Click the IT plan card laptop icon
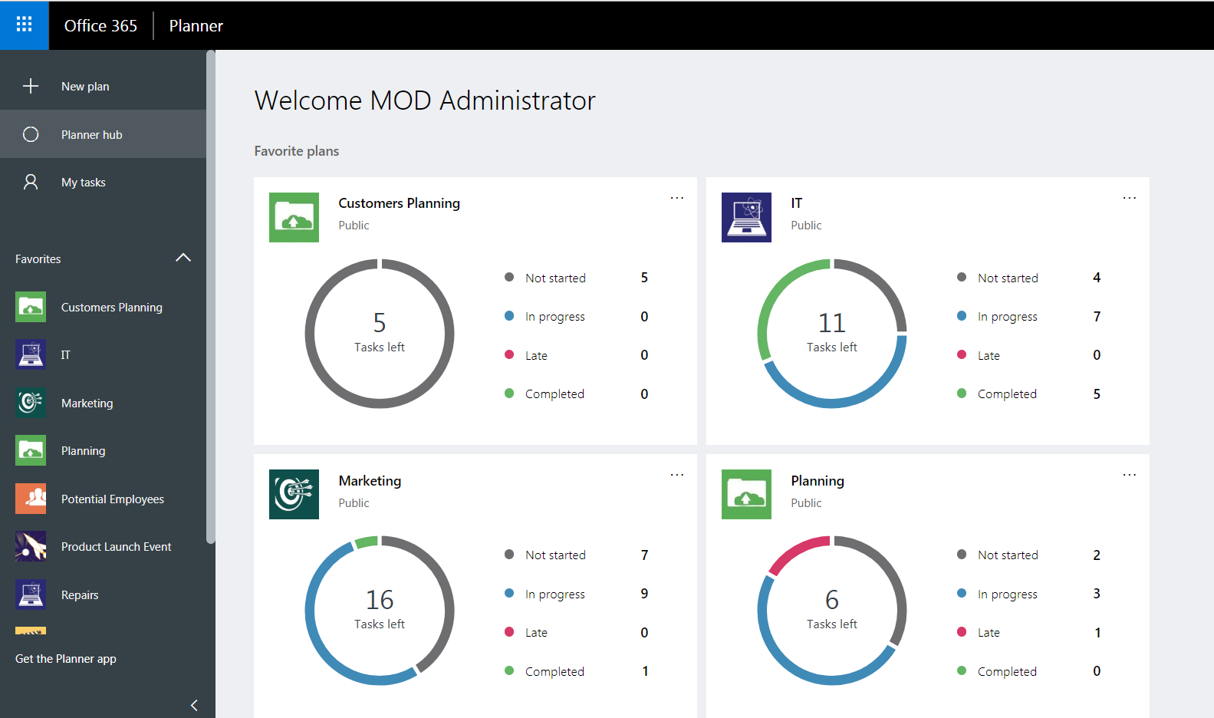This screenshot has height=718, width=1214. 746,217
